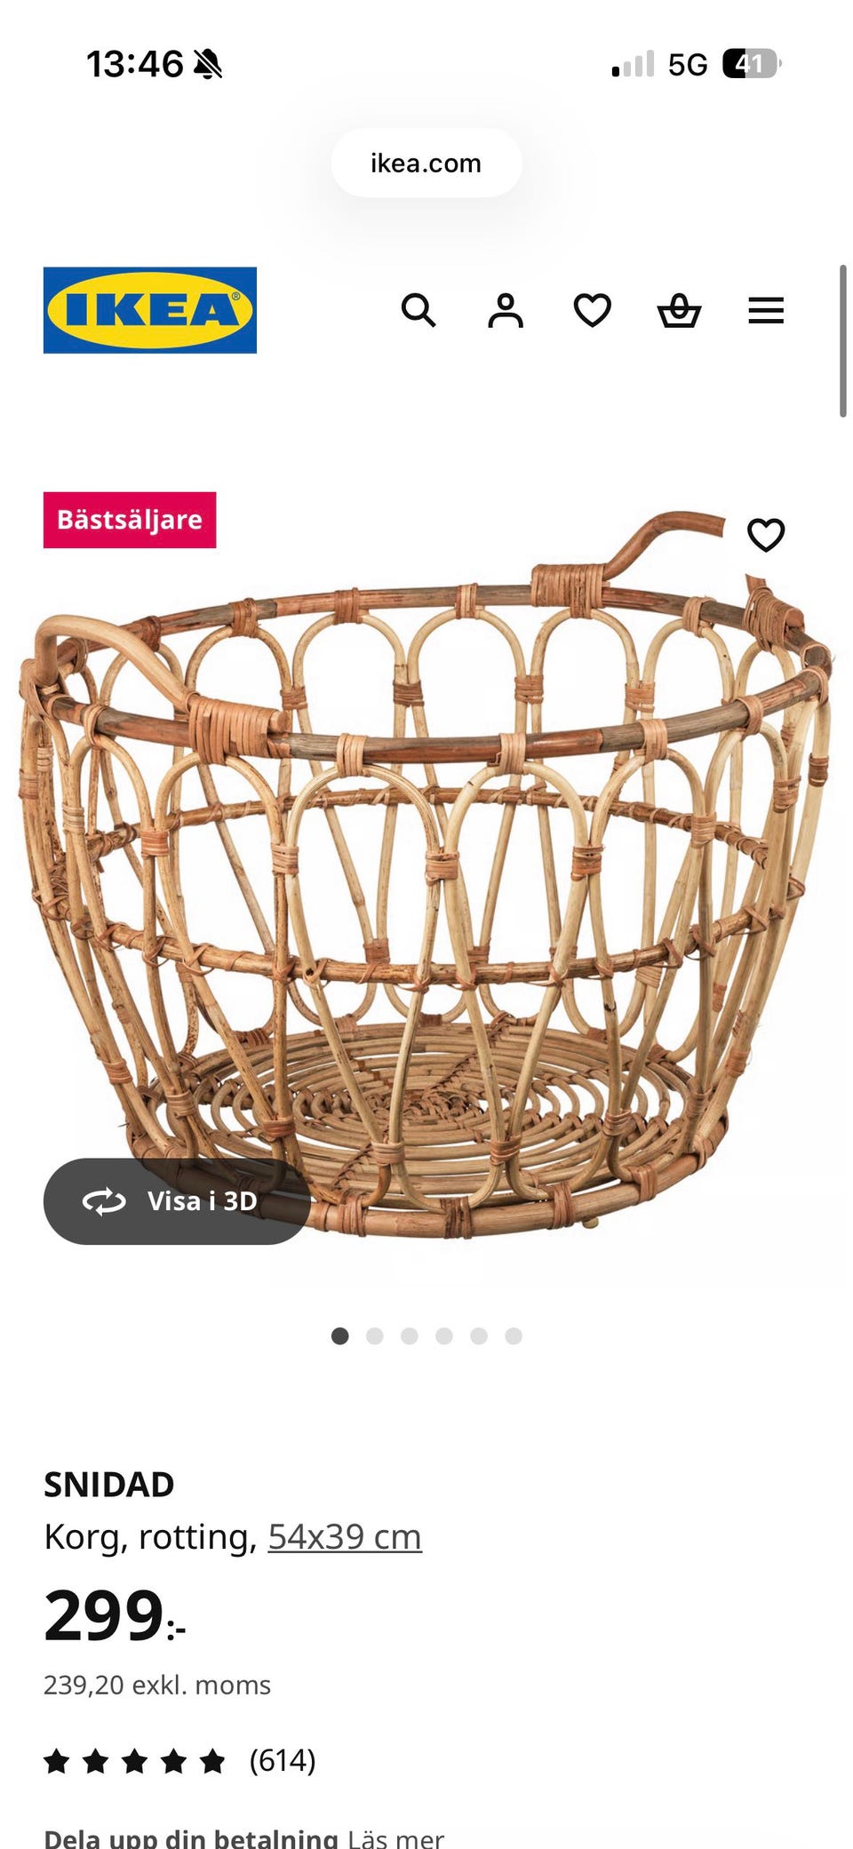Image resolution: width=853 pixels, height=1849 pixels.
Task: Open the search magnifier icon
Action: pos(419,311)
